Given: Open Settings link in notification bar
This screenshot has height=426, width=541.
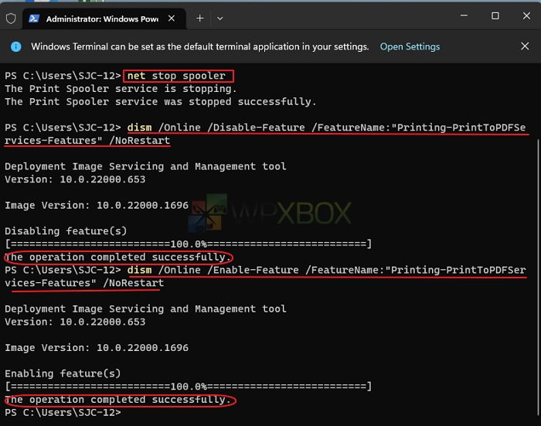Looking at the screenshot, I should coord(410,46).
